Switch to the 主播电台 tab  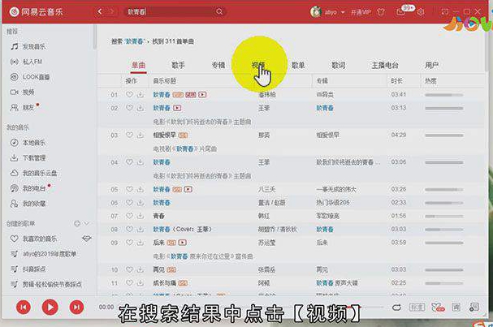[385, 66]
